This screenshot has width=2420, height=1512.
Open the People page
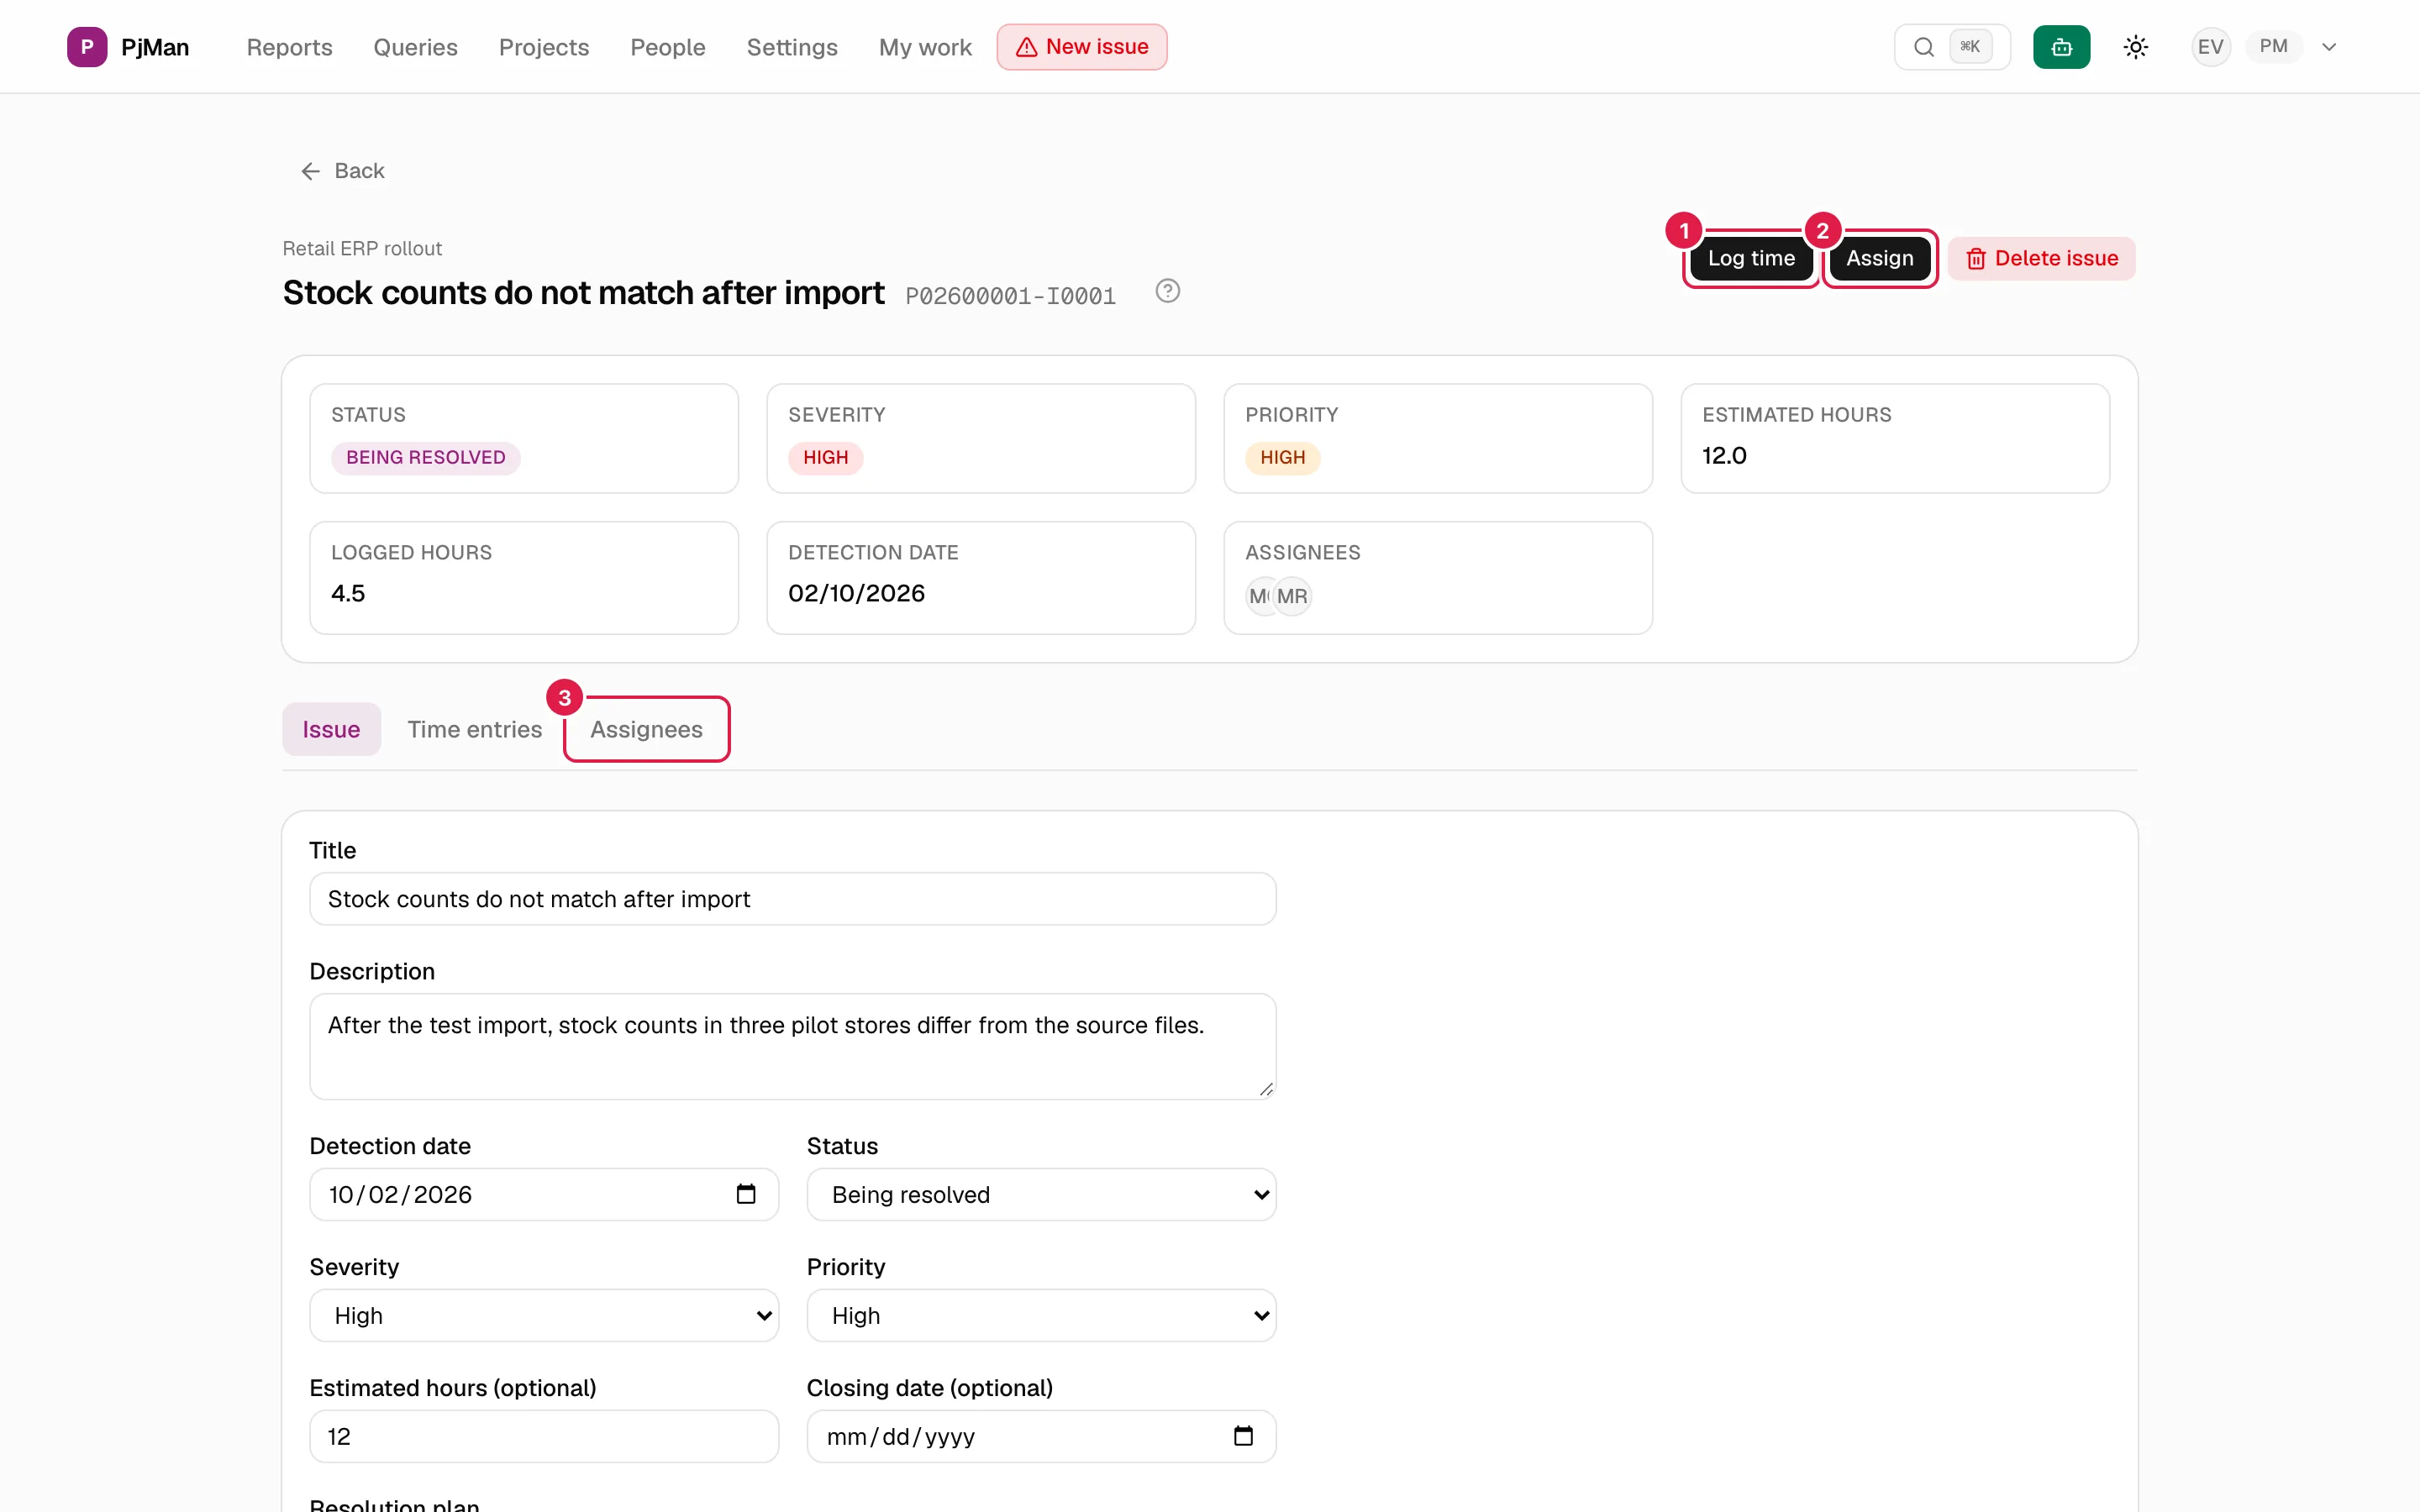click(x=667, y=47)
